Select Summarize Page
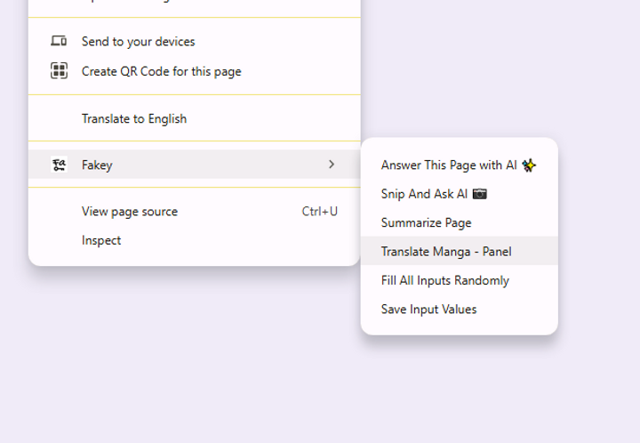The height and width of the screenshot is (443, 640). pyautogui.click(x=460, y=222)
